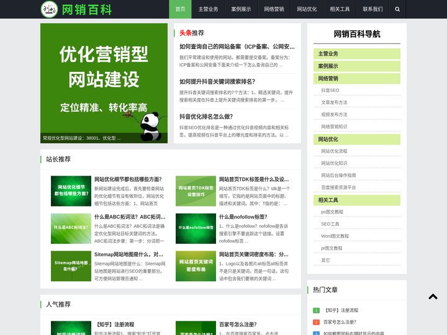Select sidebar category 网站优化

point(357,140)
